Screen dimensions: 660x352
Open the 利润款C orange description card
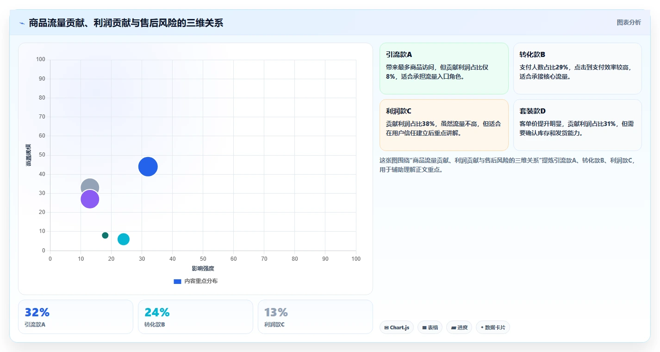(444, 125)
